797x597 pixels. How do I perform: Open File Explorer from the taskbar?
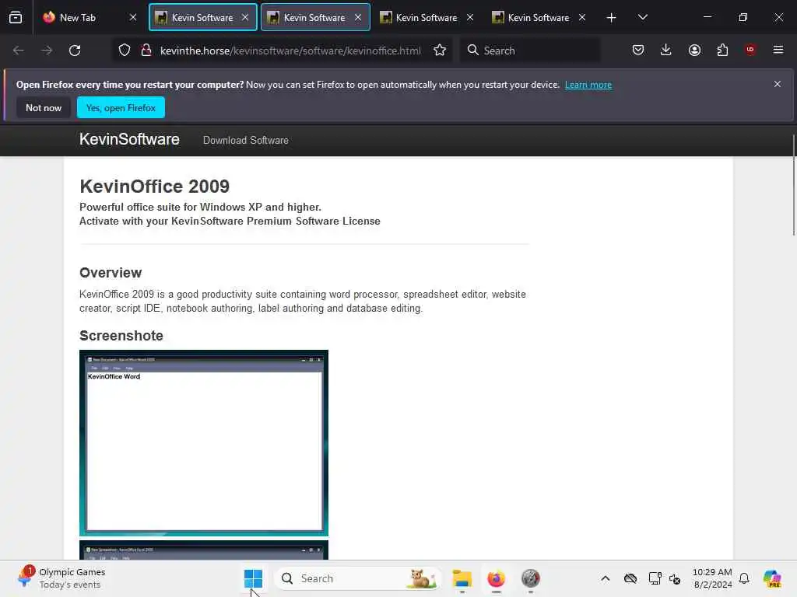click(462, 578)
